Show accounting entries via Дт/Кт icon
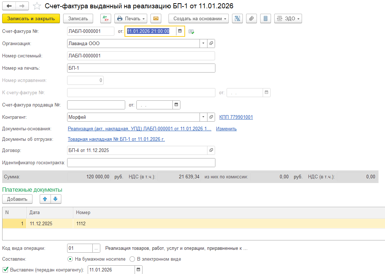The image size is (385, 274). (106, 18)
